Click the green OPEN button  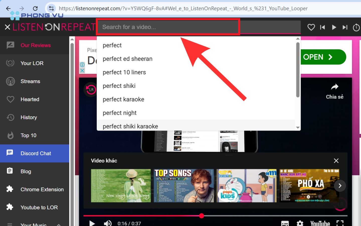click(x=323, y=57)
